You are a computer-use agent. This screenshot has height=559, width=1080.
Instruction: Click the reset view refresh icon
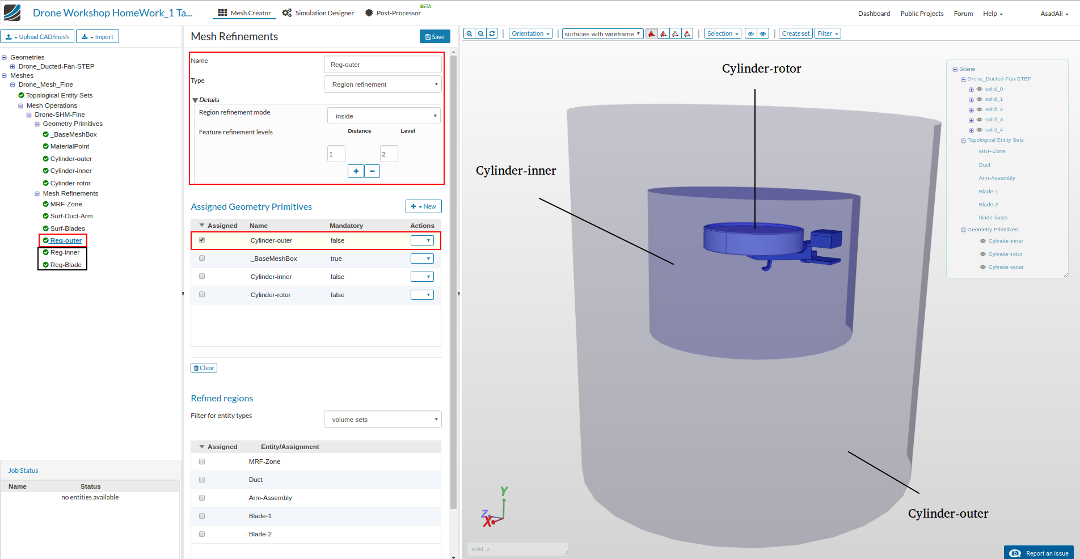pos(492,33)
